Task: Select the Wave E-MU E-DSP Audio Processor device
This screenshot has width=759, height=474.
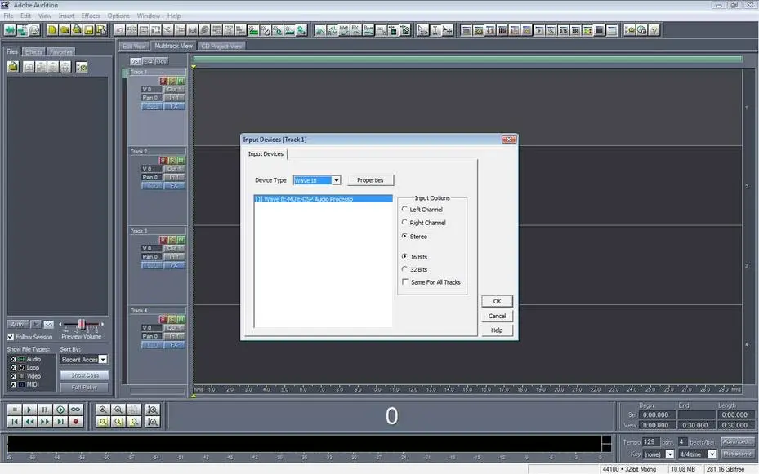Action: click(x=323, y=199)
